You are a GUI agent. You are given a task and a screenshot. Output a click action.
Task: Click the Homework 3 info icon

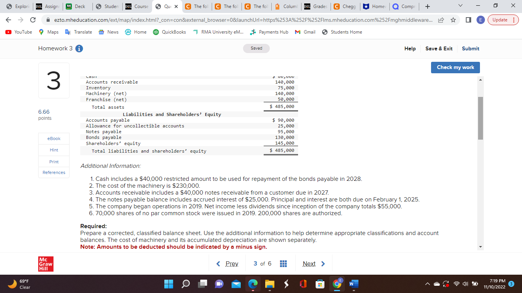[x=79, y=48]
